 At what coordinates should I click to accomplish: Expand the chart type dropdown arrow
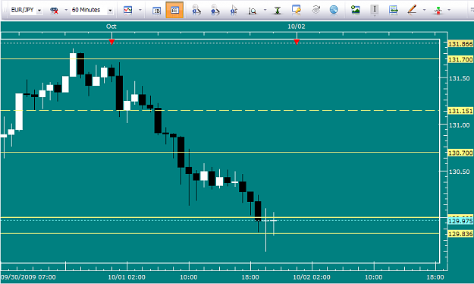140,10
